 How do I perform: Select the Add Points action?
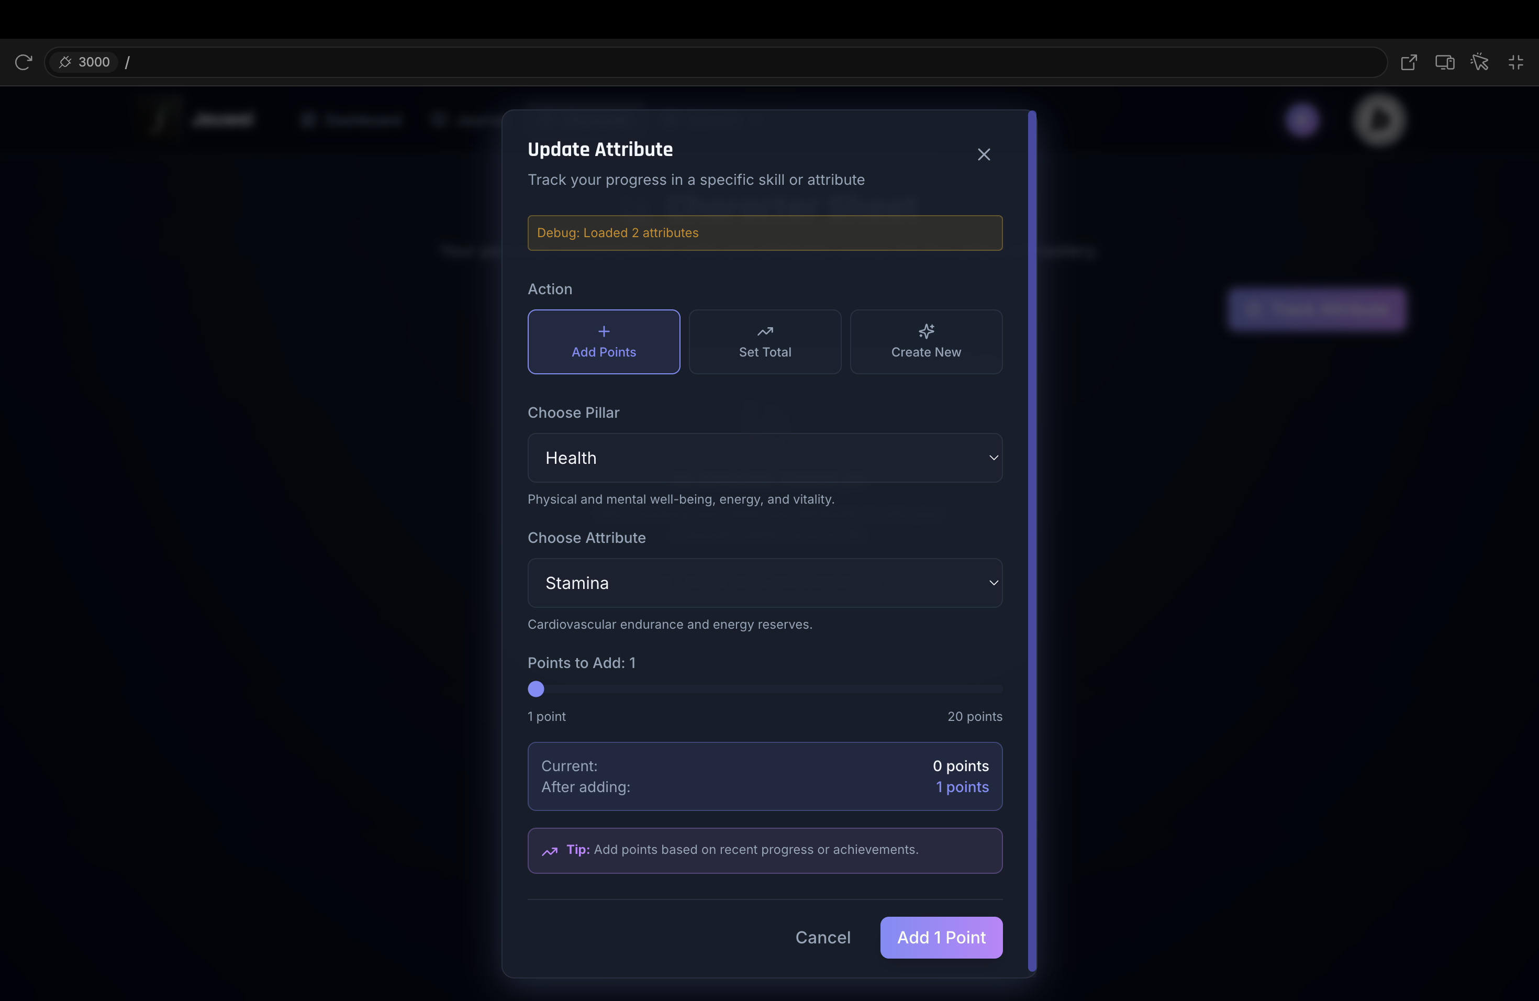[x=604, y=341]
